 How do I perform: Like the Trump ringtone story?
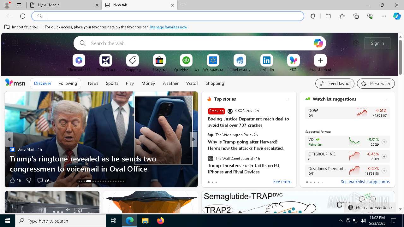point(12,180)
